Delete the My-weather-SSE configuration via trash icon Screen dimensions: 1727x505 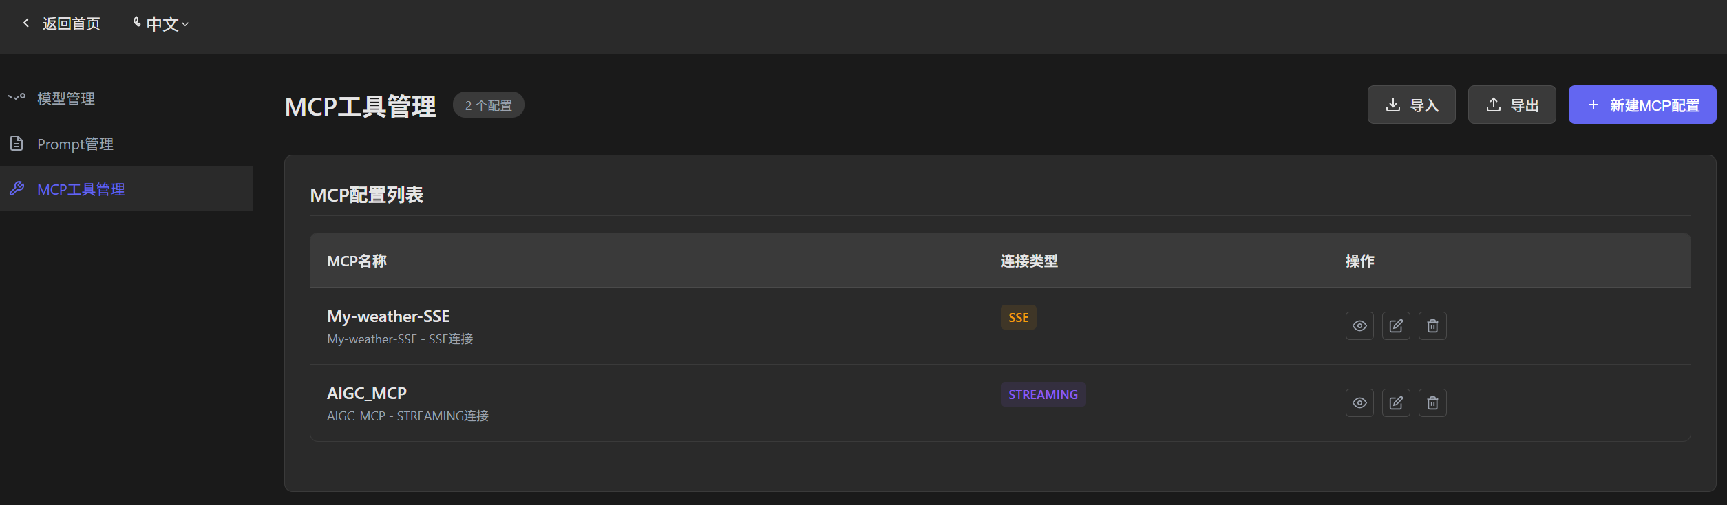coord(1432,326)
